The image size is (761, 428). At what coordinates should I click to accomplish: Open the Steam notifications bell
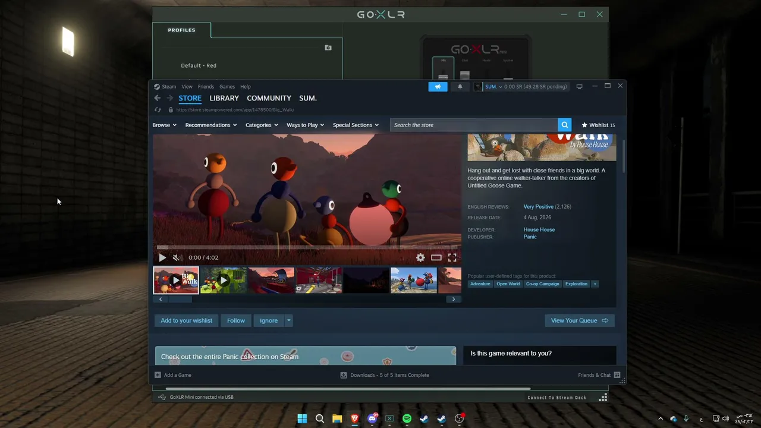pos(460,87)
